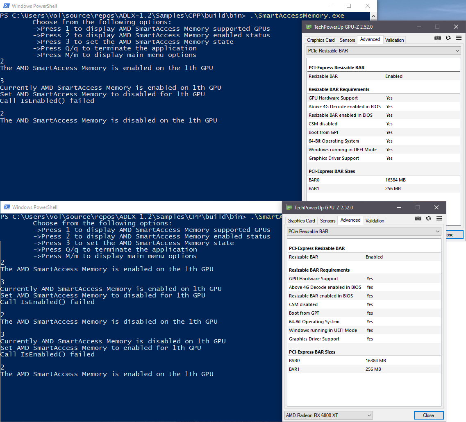The width and height of the screenshot is (466, 422).
Task: Select BAR0 16384 MB row in upper GPU-Z
Action: pyautogui.click(x=384, y=180)
